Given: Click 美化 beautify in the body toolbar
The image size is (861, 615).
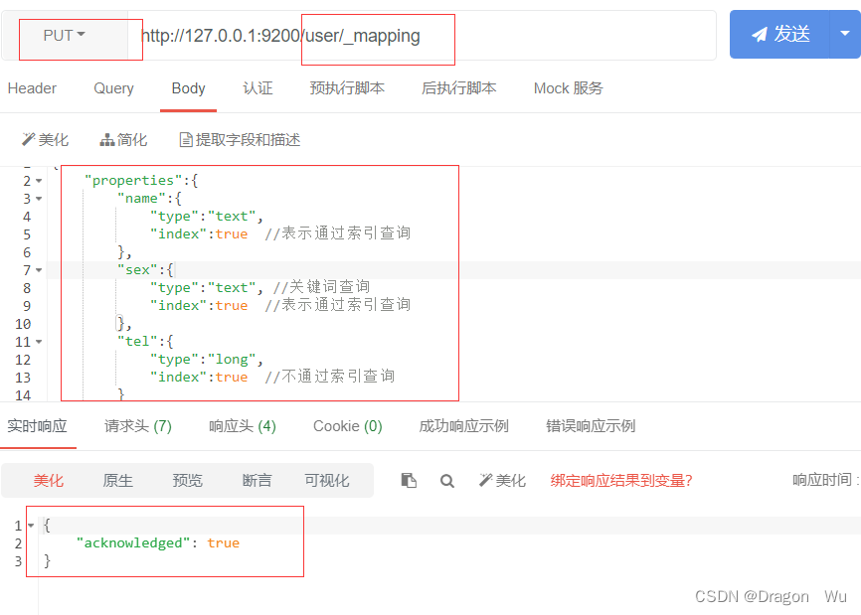Looking at the screenshot, I should pyautogui.click(x=45, y=140).
